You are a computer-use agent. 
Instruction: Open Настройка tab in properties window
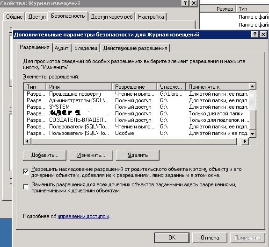(151, 17)
